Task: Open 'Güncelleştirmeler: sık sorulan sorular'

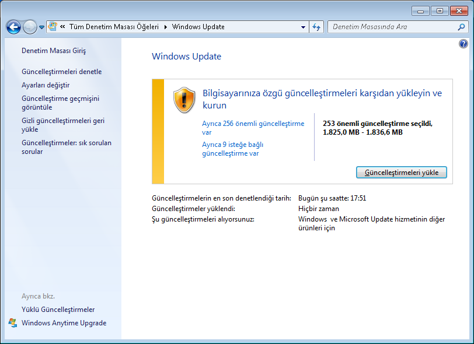Action: point(67,147)
